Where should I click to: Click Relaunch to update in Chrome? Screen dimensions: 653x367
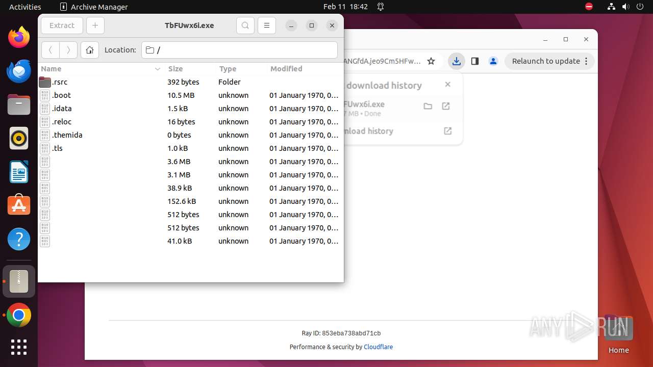click(x=550, y=61)
